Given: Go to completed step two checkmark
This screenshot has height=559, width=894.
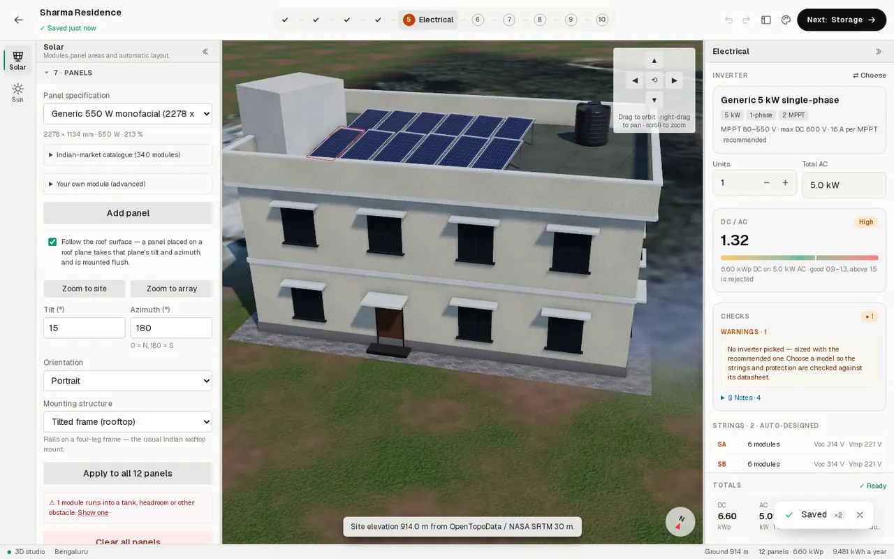Looking at the screenshot, I should [316, 20].
